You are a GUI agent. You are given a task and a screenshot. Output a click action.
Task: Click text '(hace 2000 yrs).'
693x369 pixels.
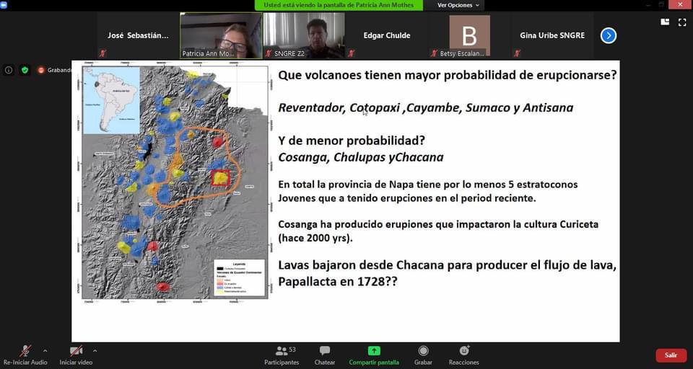click(315, 239)
